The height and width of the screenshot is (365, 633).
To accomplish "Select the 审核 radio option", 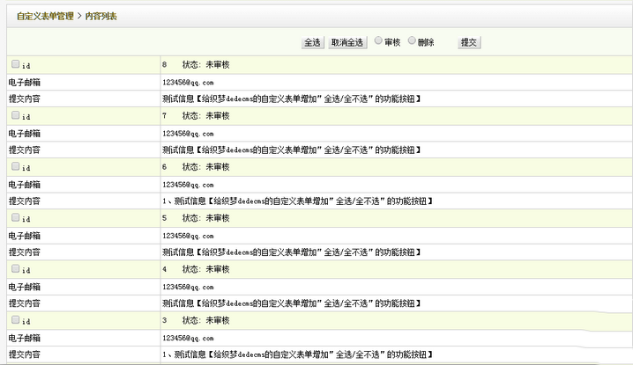I will click(378, 41).
